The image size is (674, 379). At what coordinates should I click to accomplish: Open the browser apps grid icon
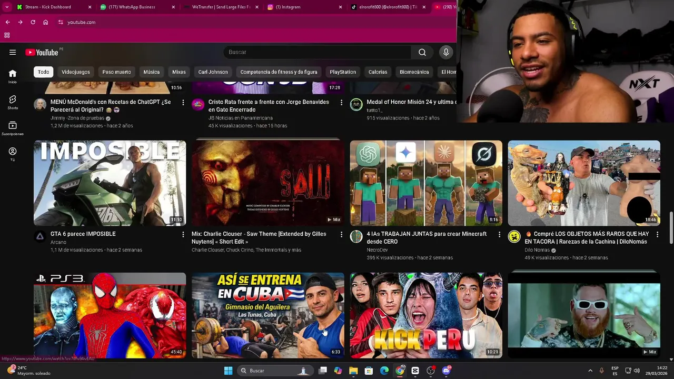[x=7, y=35]
